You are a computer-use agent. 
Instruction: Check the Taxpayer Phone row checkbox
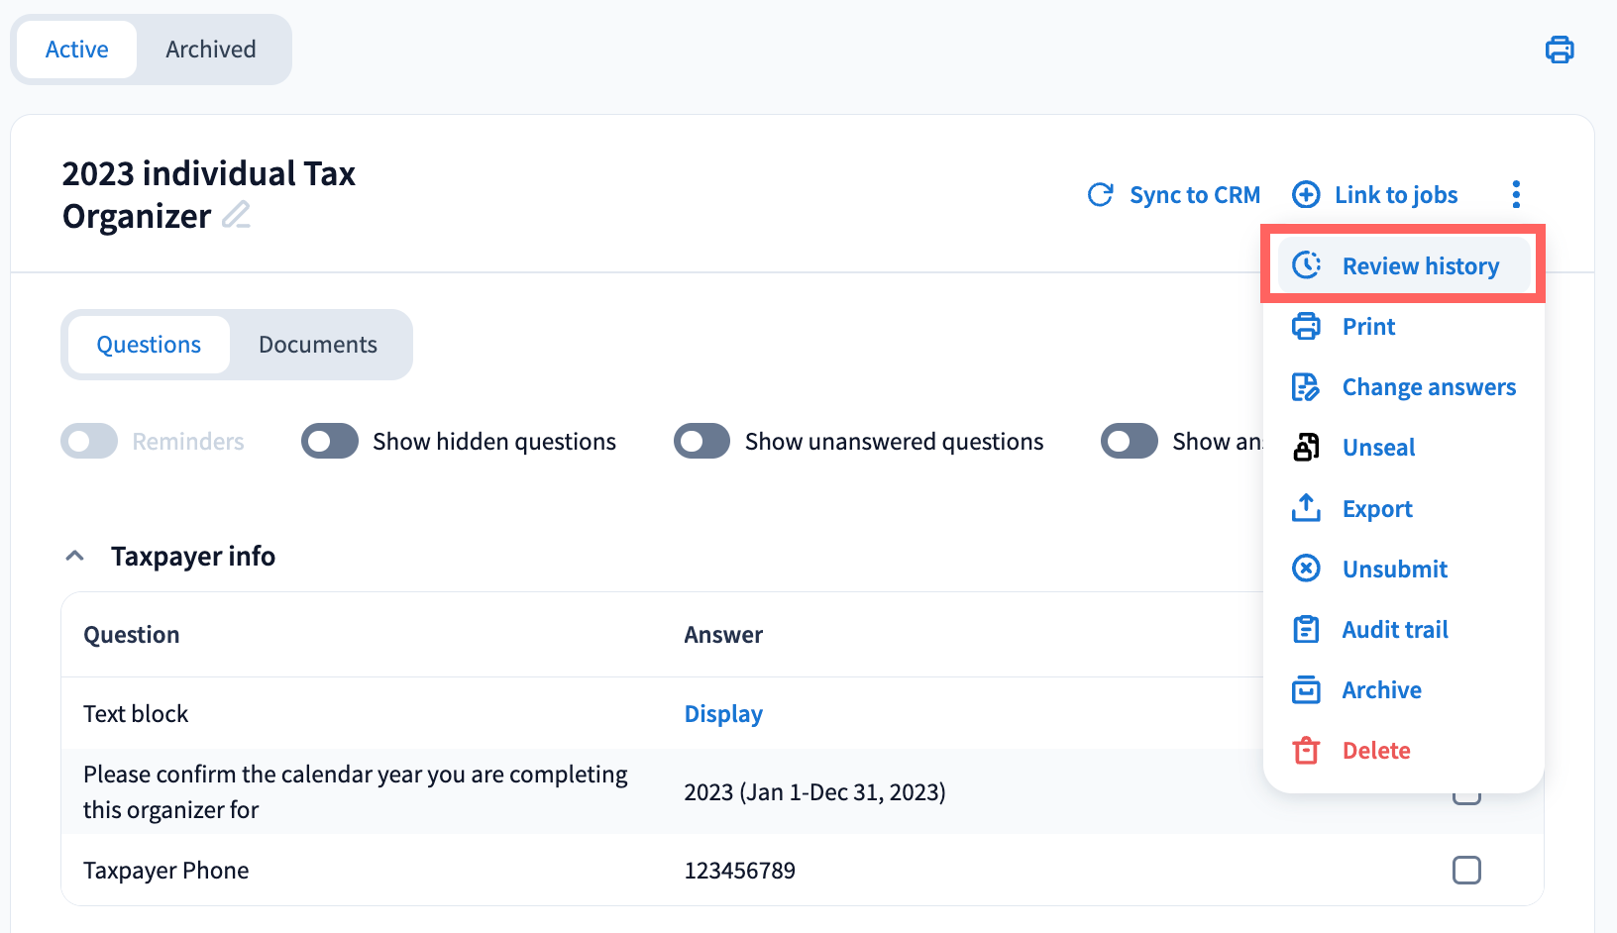pos(1466,871)
